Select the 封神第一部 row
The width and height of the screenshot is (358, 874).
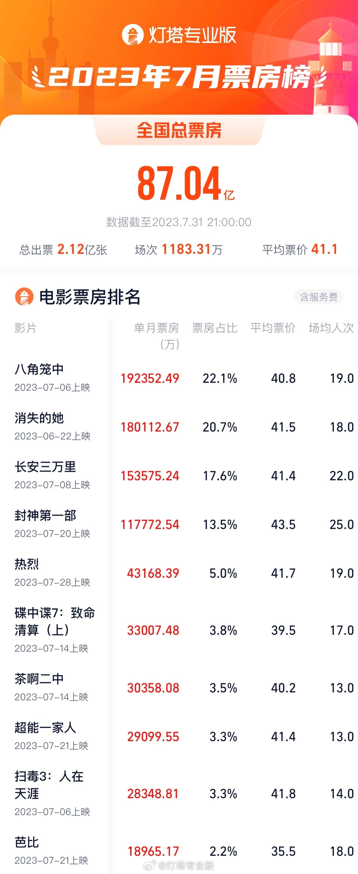179,524
